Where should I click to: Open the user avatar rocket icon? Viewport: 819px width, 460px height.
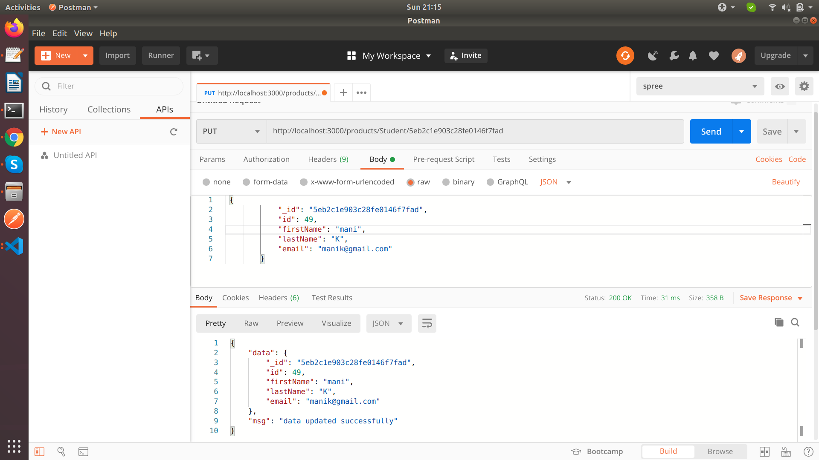(x=738, y=56)
